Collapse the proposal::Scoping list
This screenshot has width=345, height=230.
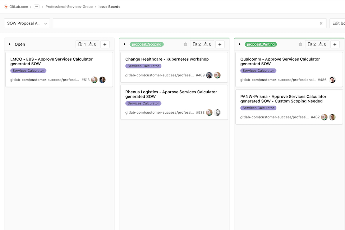coord(125,44)
